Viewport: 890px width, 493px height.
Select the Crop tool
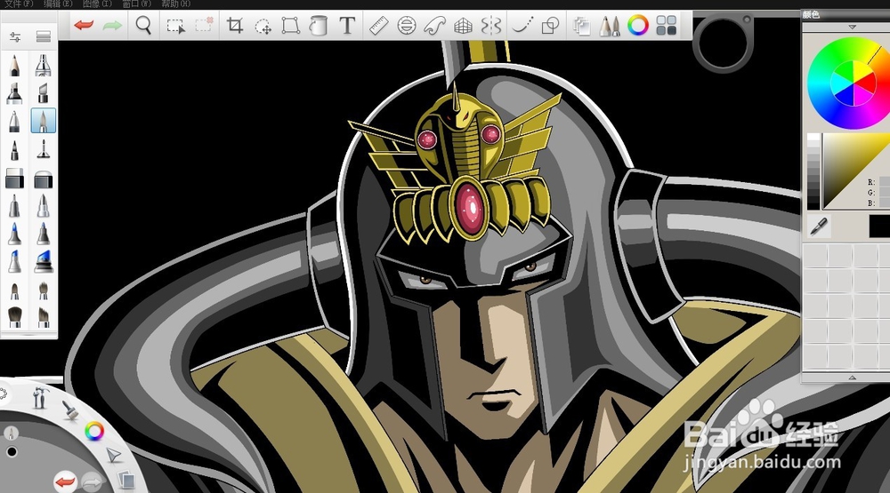coord(234,26)
